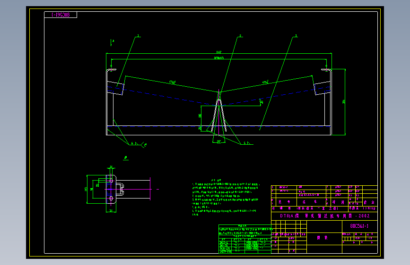Select the part name '横梁' in title block
The width and height of the screenshot is (410, 265).
(322, 238)
